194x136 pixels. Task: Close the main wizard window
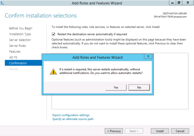pyautogui.click(x=188, y=3)
